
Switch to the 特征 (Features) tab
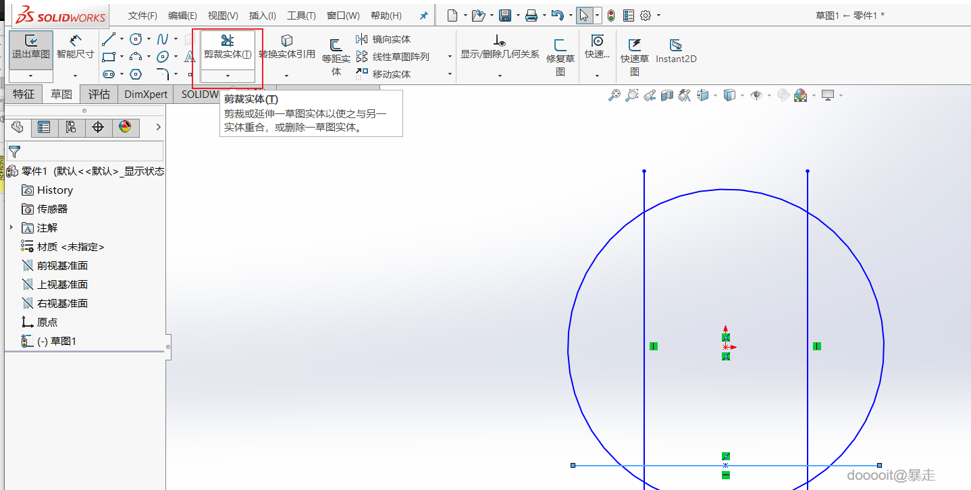pyautogui.click(x=24, y=94)
